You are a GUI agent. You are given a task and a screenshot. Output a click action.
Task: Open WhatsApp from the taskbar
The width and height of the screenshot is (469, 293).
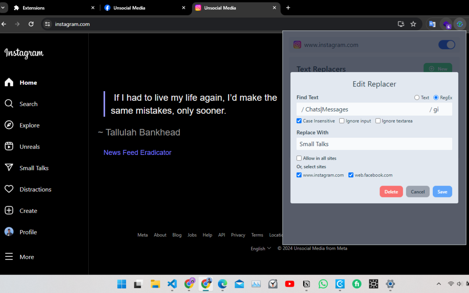click(x=323, y=284)
